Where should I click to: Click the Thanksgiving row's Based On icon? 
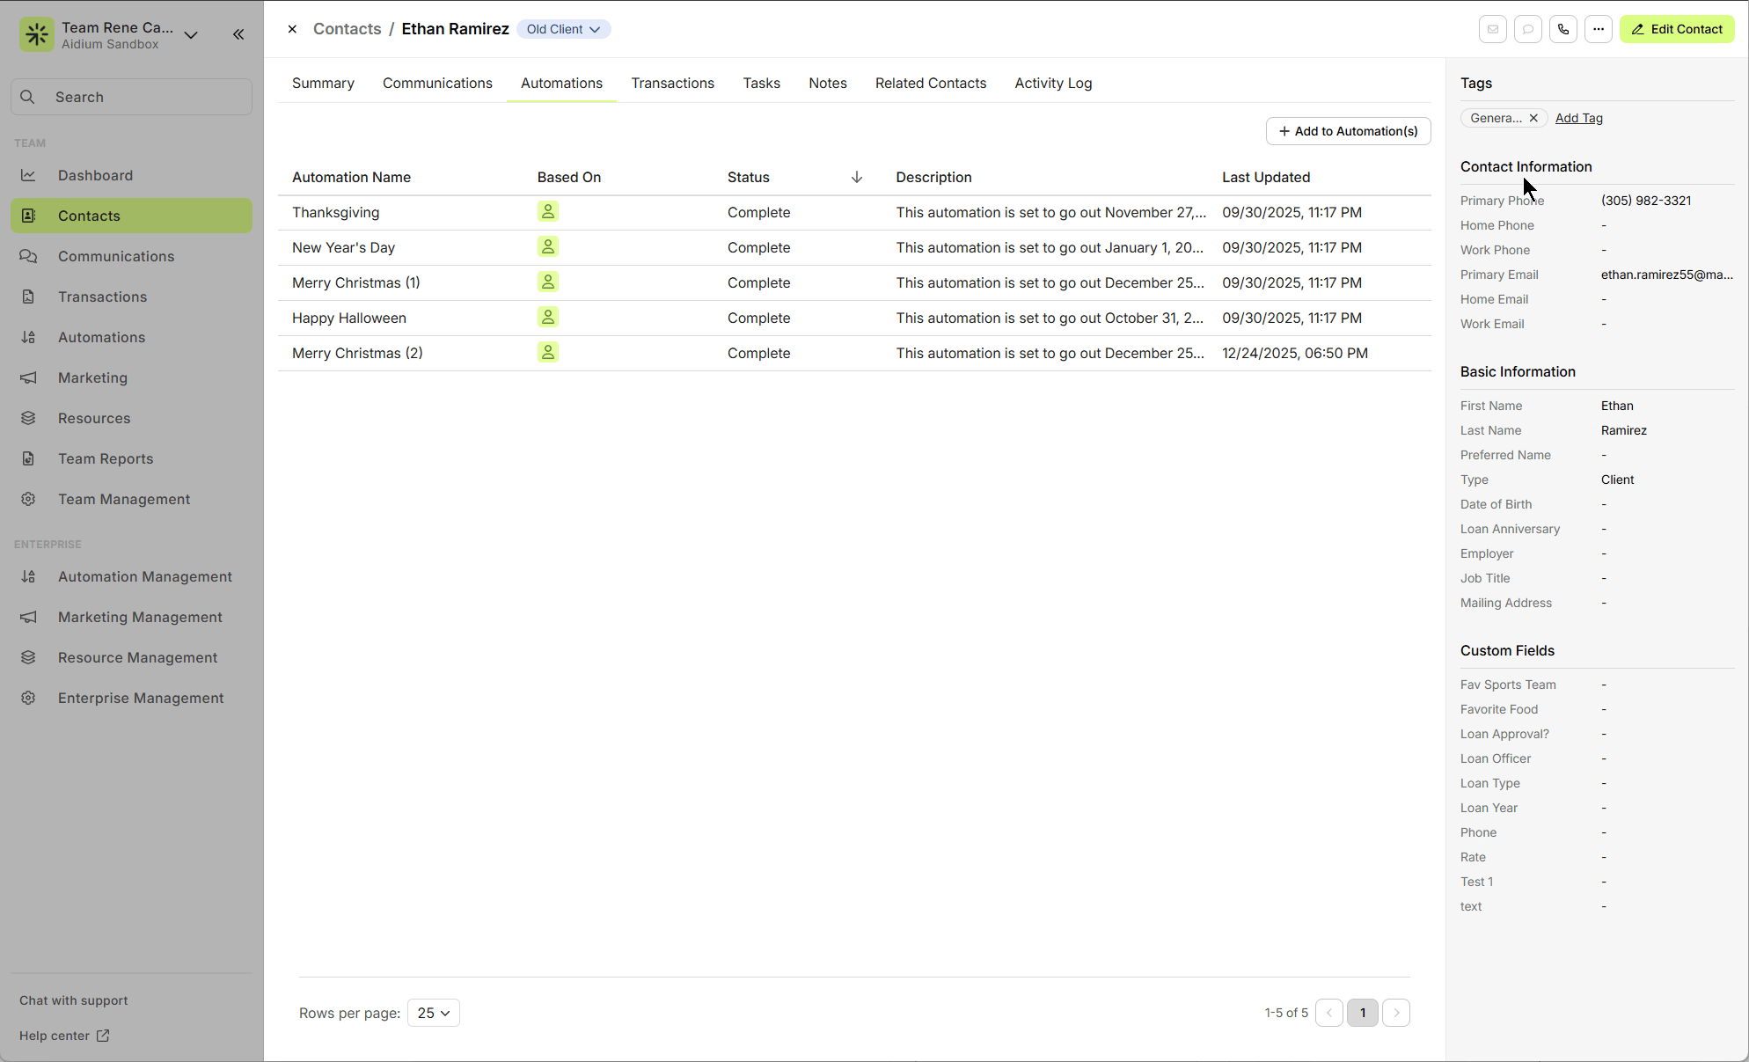(x=548, y=212)
